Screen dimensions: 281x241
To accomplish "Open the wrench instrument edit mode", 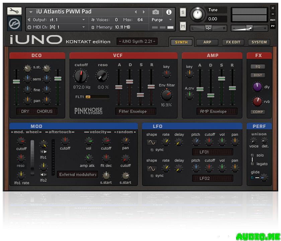I will tap(14, 11).
